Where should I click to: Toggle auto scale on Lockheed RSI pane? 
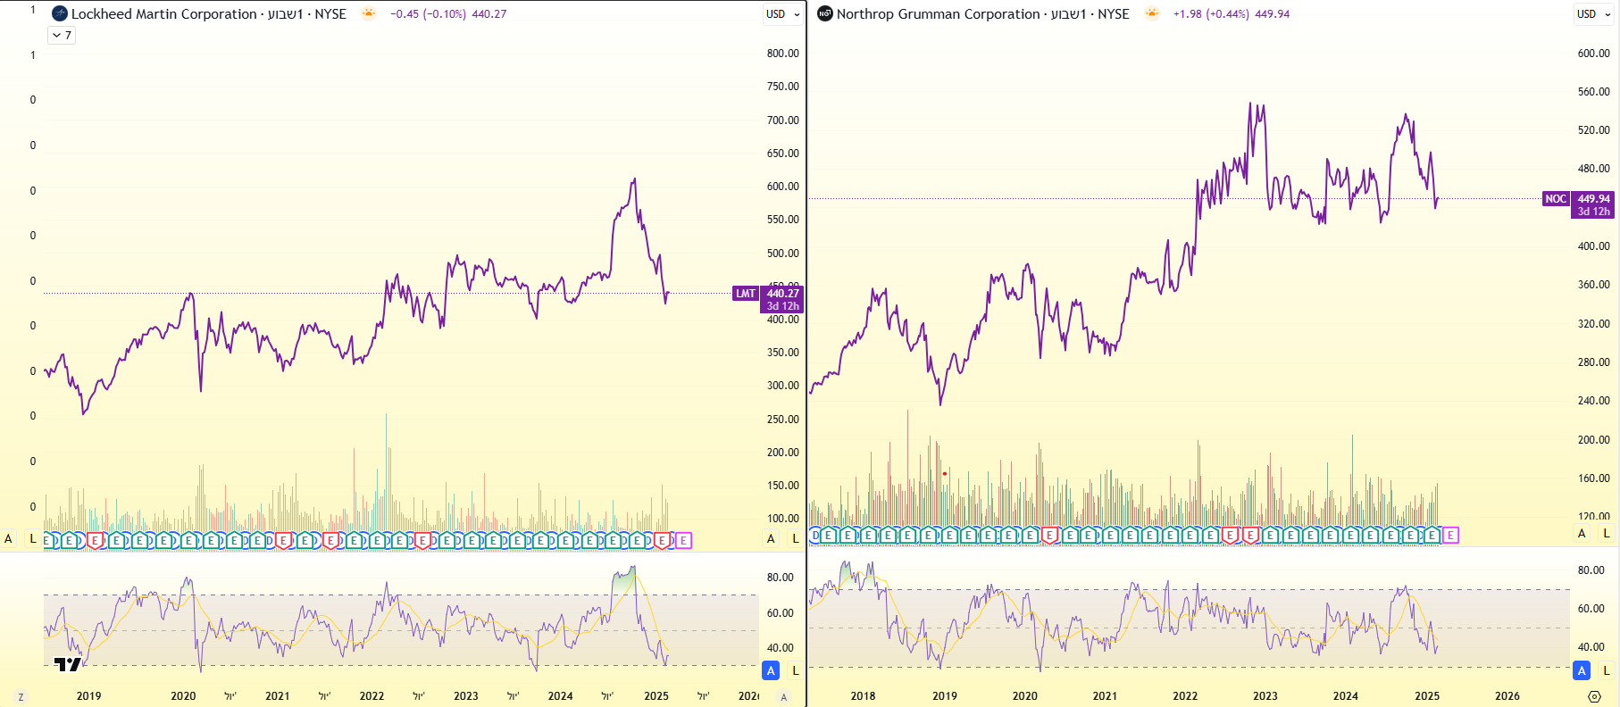pyautogui.click(x=771, y=670)
